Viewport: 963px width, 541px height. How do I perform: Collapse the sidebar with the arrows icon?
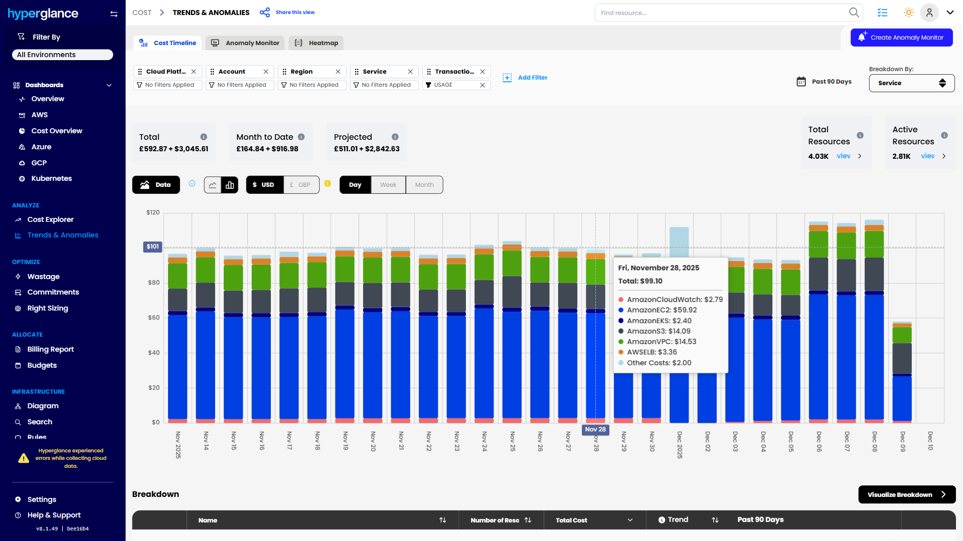click(x=114, y=14)
